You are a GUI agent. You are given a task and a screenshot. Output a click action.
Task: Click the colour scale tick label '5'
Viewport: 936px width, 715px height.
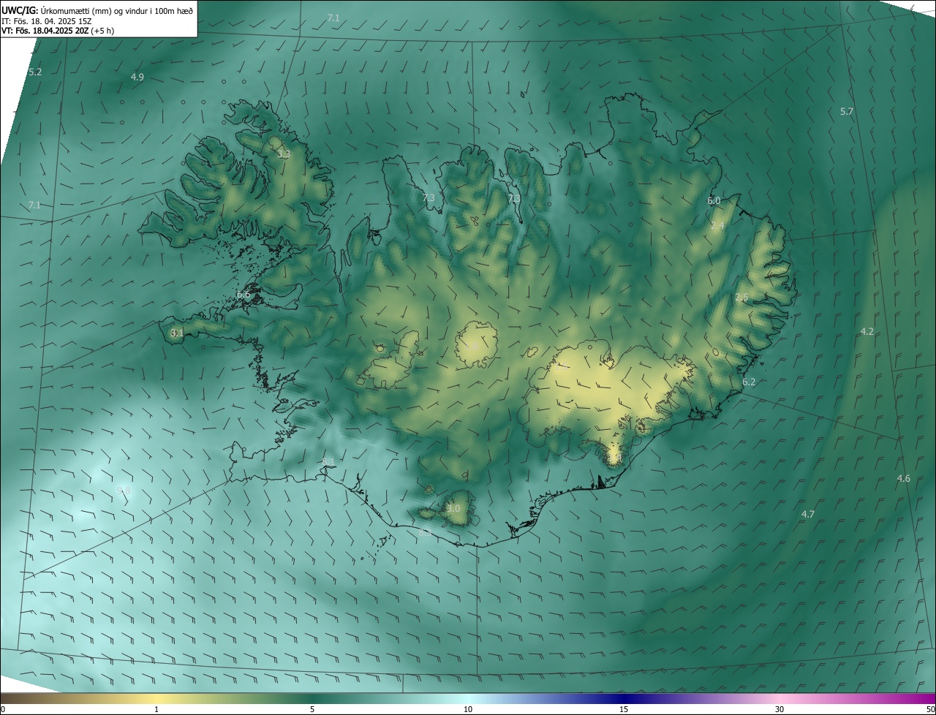[x=312, y=710]
